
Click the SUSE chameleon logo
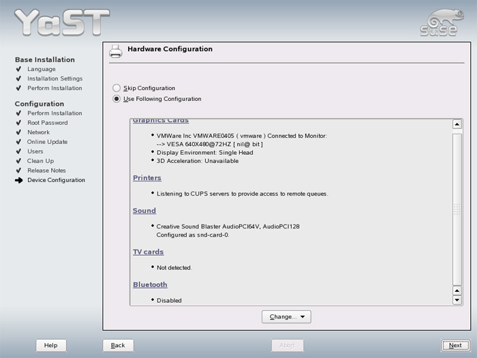[x=442, y=23]
